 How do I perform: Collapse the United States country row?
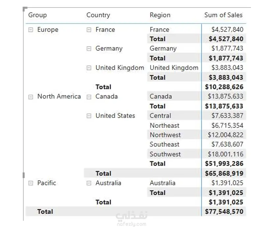click(x=89, y=116)
